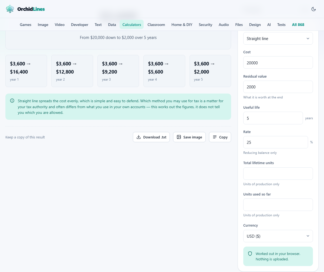Toggle dark mode moon icon

coord(313,9)
